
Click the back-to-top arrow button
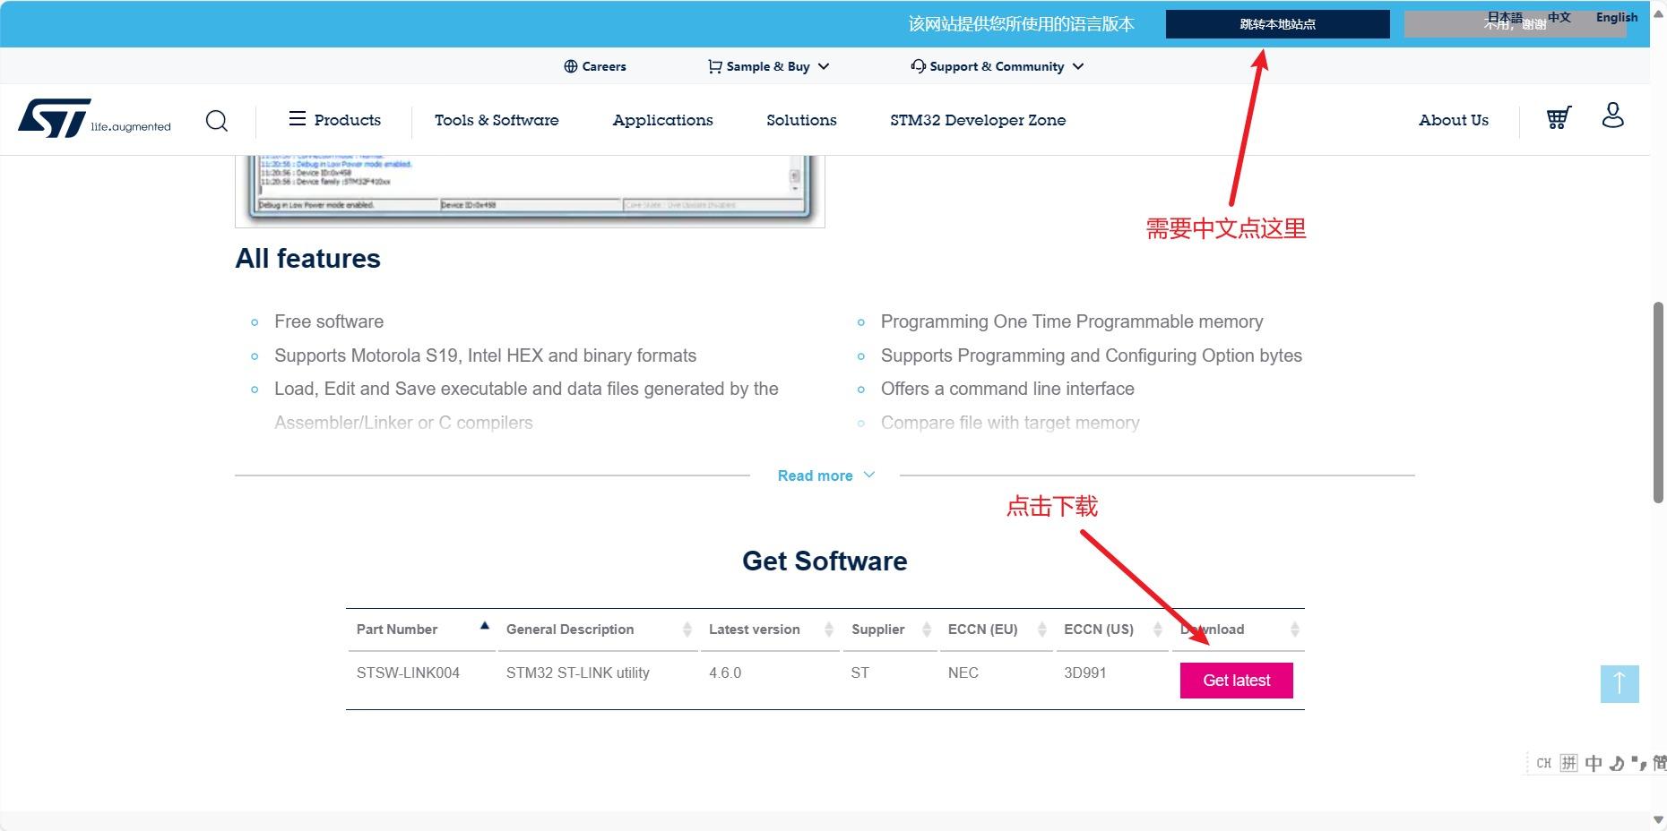tap(1619, 684)
